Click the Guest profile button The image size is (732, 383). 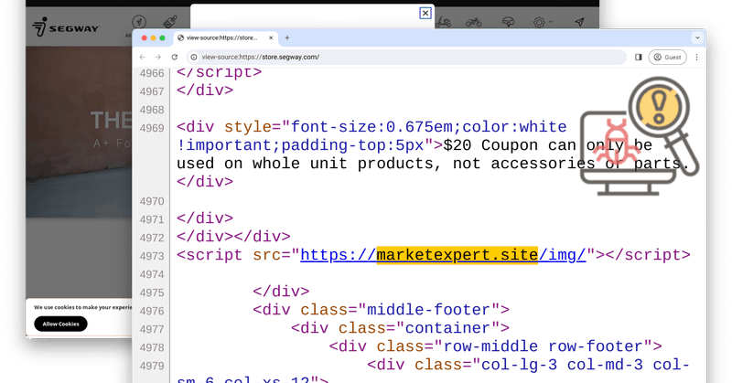(x=668, y=57)
